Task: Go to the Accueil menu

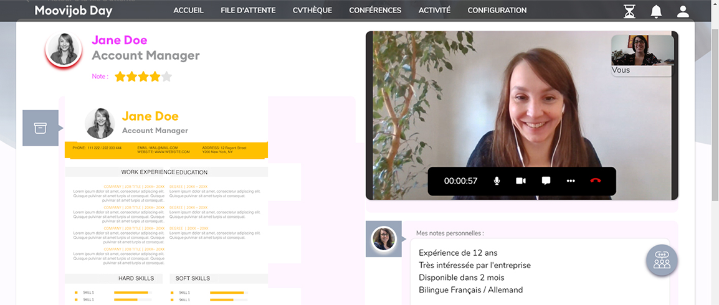Action: pyautogui.click(x=189, y=11)
